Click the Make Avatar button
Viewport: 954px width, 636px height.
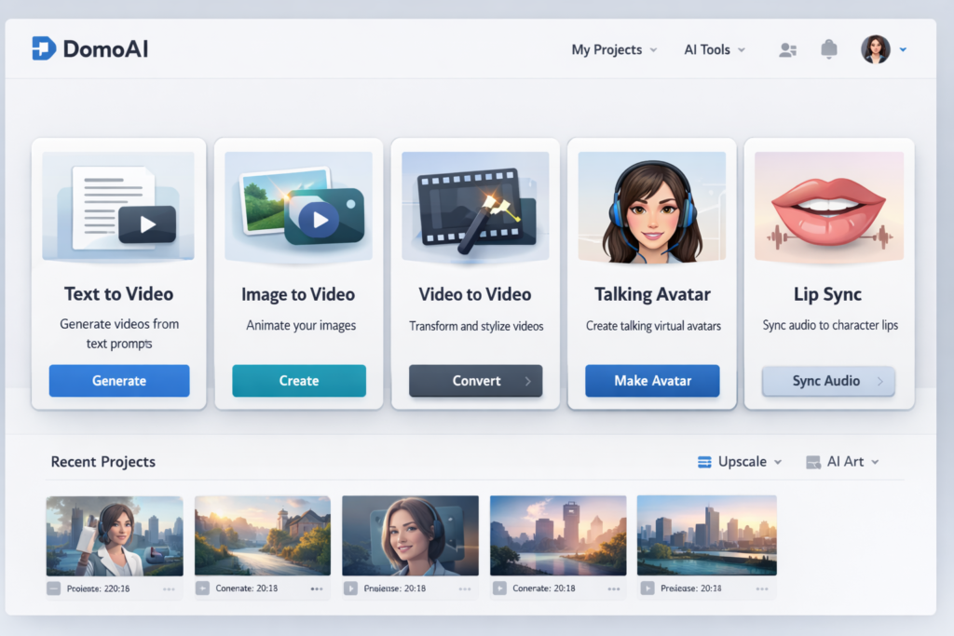coord(652,381)
